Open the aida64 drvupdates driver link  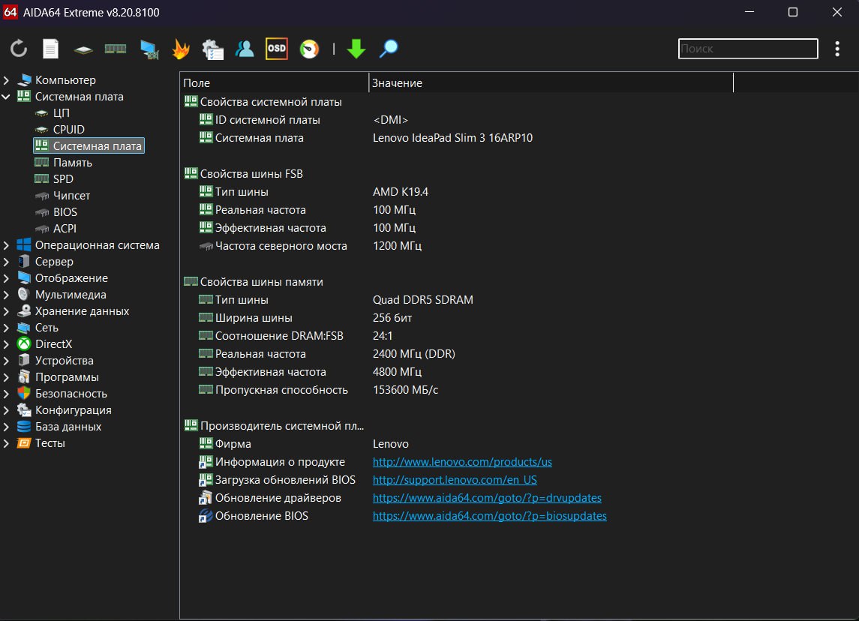click(487, 498)
